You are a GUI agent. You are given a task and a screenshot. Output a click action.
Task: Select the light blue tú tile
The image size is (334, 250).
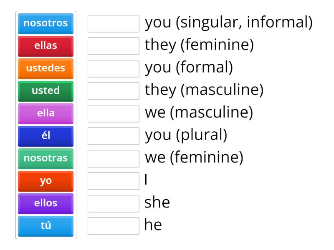46,226
